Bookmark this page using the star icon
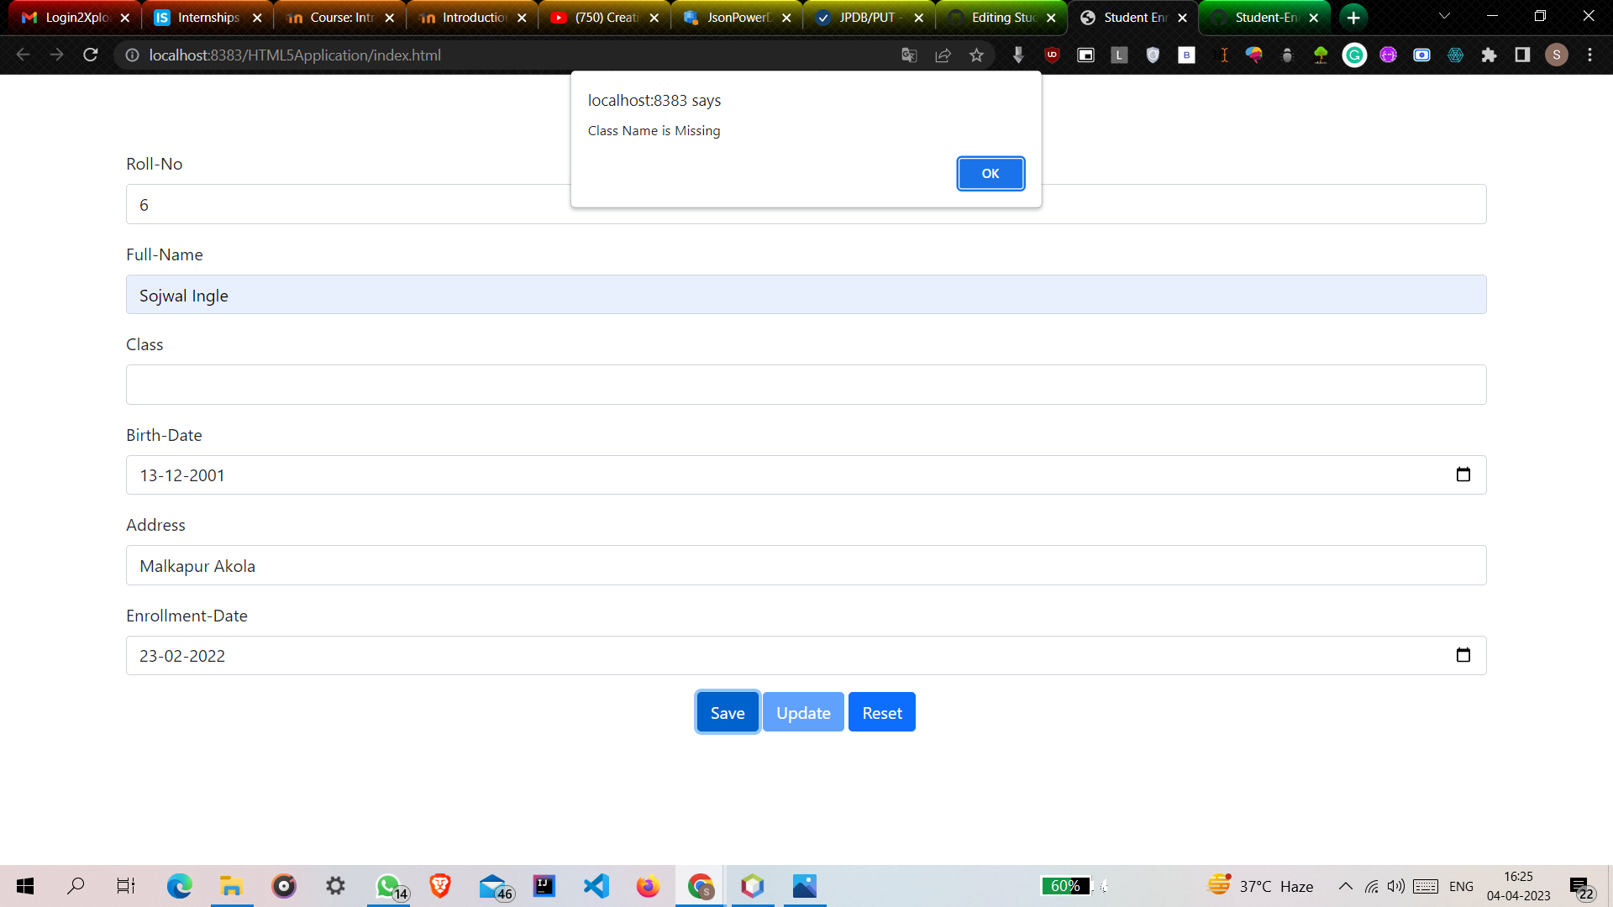The height and width of the screenshot is (907, 1613). tap(976, 55)
